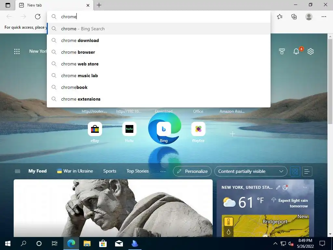This screenshot has height=250, width=333.
Task: Open Cortana circle on taskbar
Action: point(39,243)
